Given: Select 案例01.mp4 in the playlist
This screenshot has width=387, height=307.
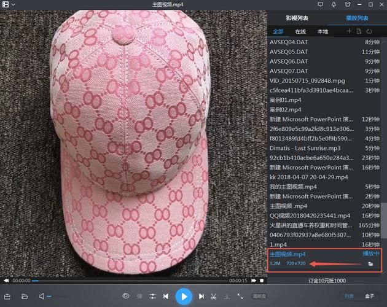Looking at the screenshot, I should 324,100.
